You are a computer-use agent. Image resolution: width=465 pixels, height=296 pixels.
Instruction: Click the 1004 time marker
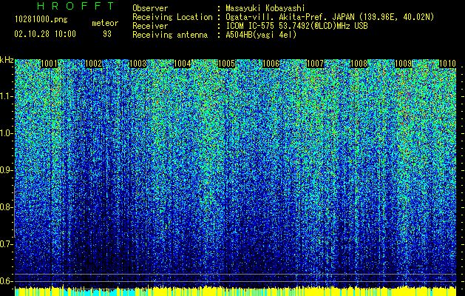[182, 64]
